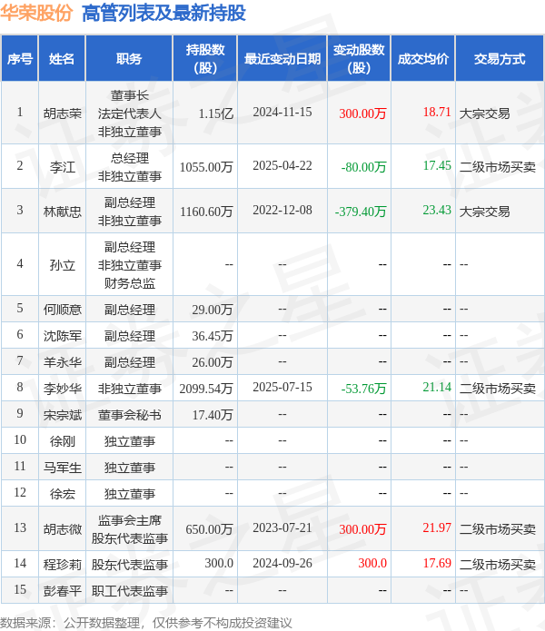The height and width of the screenshot is (631, 545).
Task: Select the 职务 column header
Action: [129, 59]
